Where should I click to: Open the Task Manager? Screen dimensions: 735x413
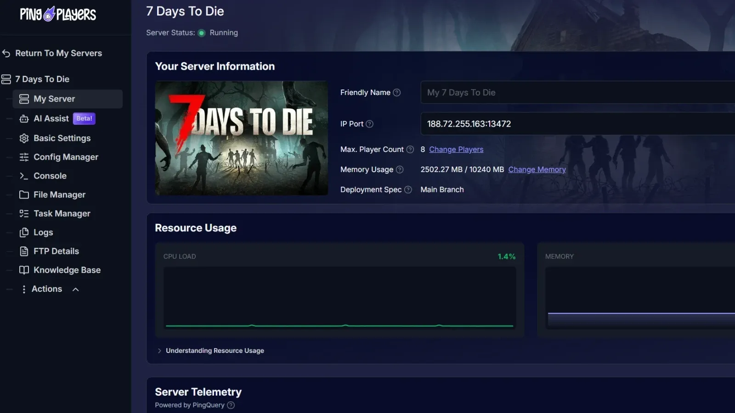pos(62,213)
